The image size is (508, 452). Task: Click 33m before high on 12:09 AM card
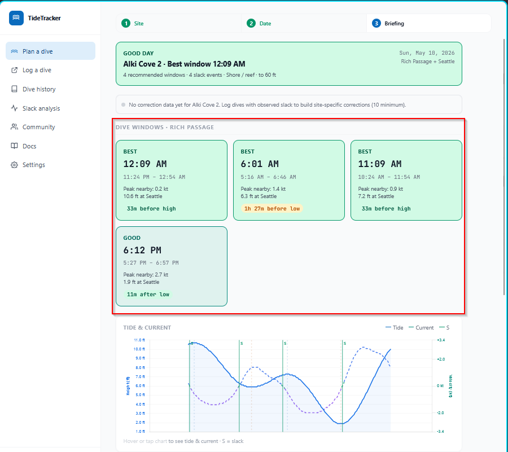point(151,209)
